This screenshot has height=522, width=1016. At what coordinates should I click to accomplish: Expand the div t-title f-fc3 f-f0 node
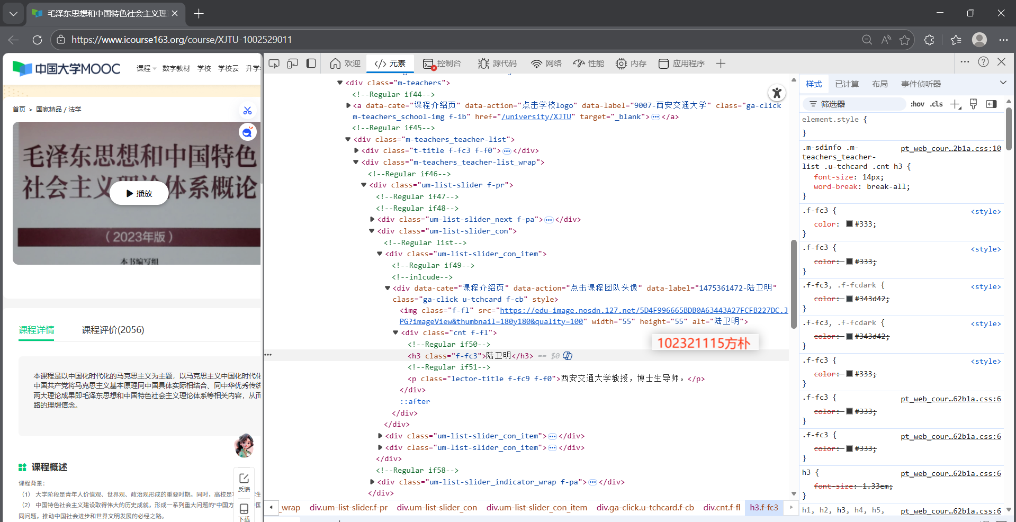pyautogui.click(x=356, y=151)
